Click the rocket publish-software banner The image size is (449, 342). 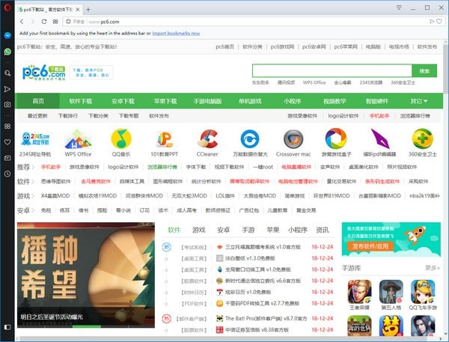click(x=391, y=239)
